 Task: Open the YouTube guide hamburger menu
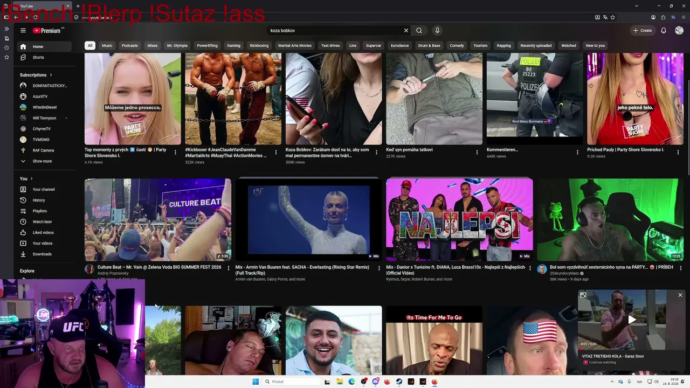pyautogui.click(x=23, y=31)
